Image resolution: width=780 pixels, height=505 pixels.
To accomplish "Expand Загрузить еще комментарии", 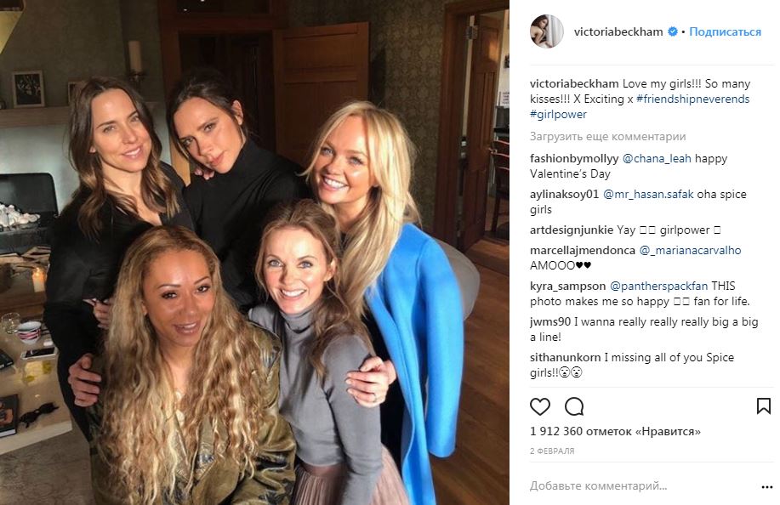I will 607,136.
